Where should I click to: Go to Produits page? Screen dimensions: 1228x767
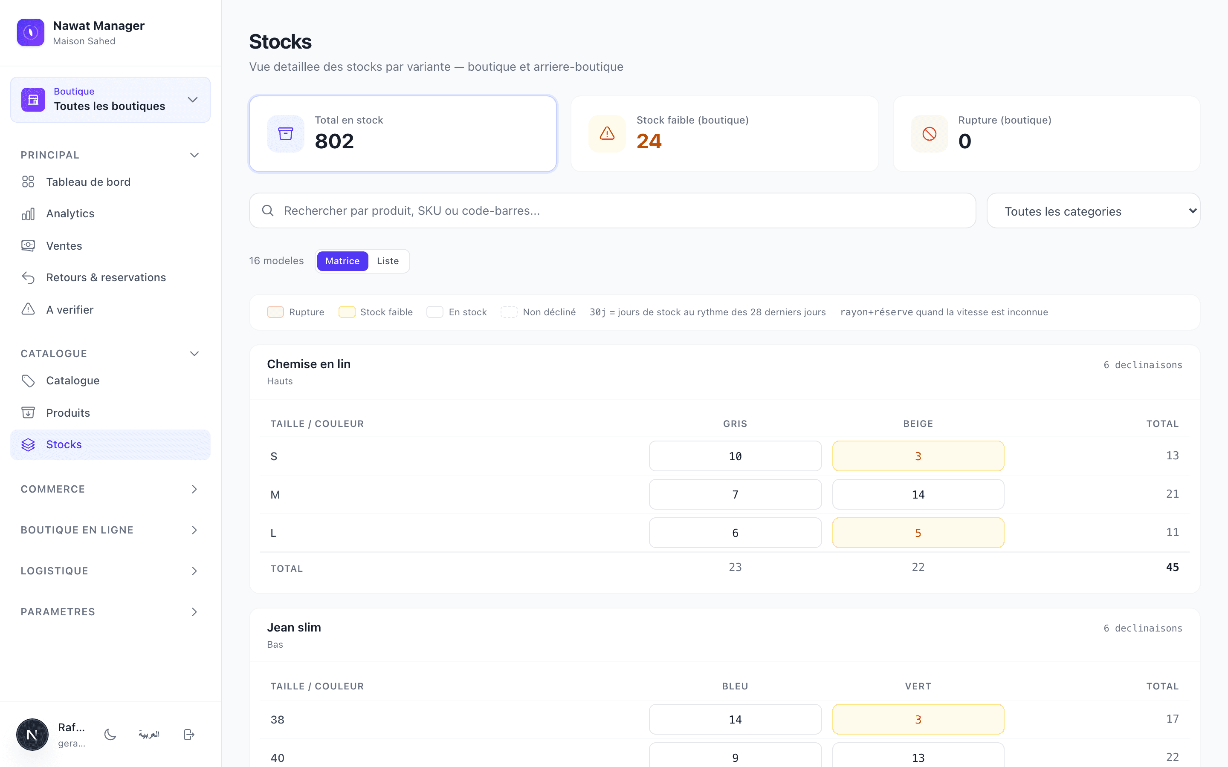tap(110, 413)
